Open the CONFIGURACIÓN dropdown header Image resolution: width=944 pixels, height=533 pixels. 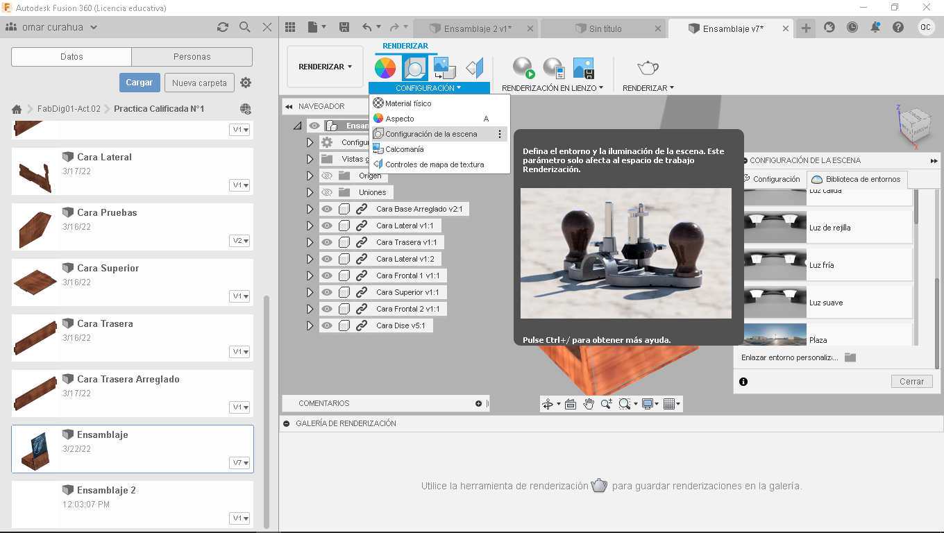(x=428, y=88)
